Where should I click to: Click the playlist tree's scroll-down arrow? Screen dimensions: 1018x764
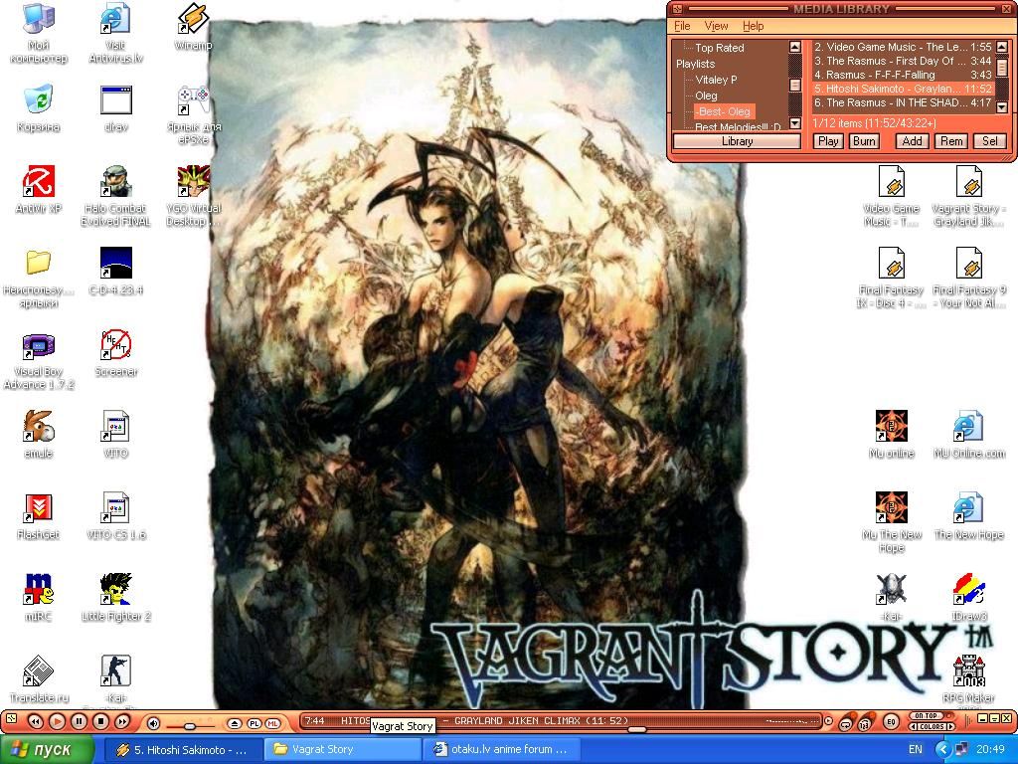(x=794, y=123)
